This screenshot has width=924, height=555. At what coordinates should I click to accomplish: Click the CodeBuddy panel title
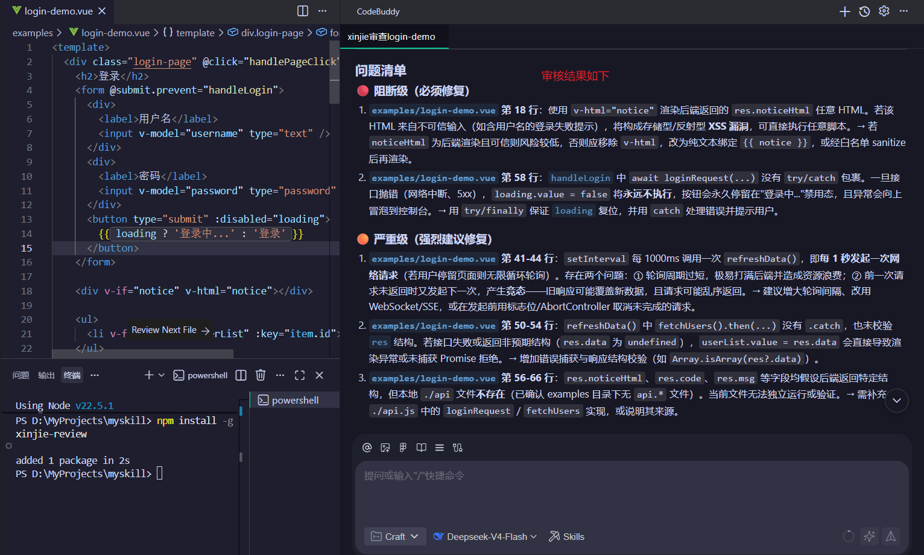[x=378, y=11]
